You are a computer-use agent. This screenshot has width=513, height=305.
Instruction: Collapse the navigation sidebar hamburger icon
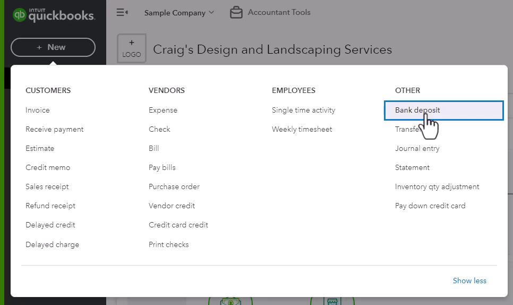(x=122, y=12)
